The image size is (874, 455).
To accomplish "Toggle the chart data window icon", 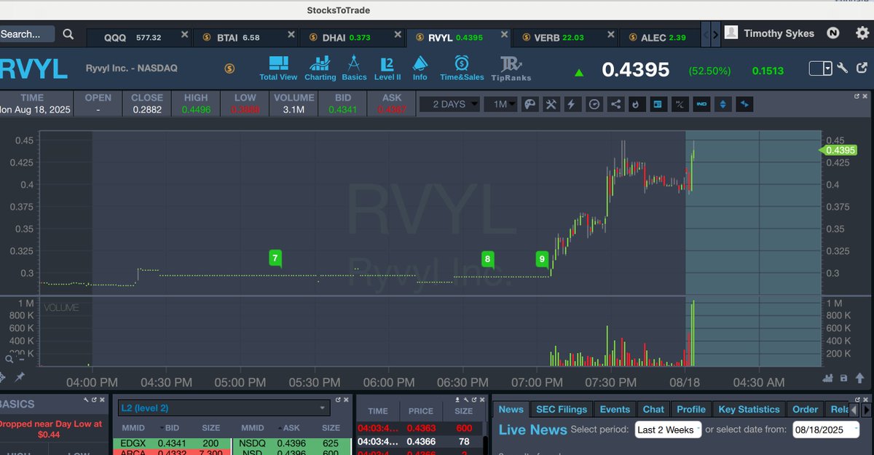I will pyautogui.click(x=658, y=104).
